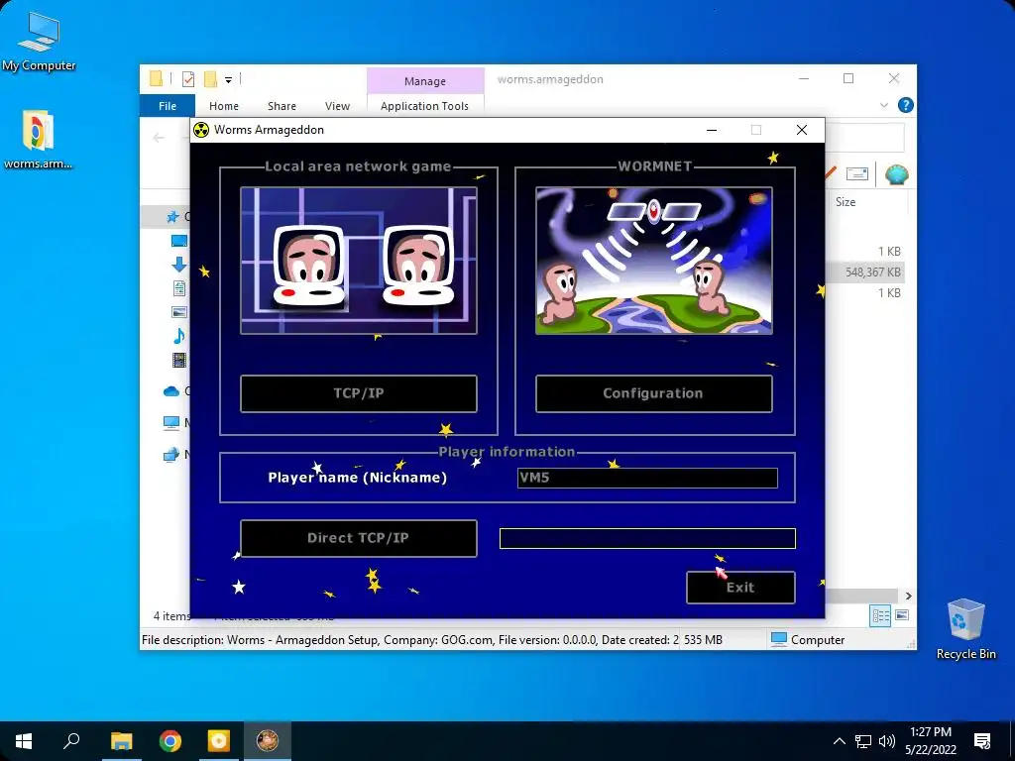1015x761 pixels.
Task: Open the notification center icon
Action: click(x=982, y=741)
